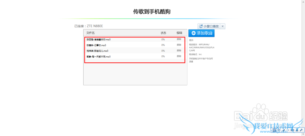Click the IME user account icon
The width and height of the screenshot is (305, 136).
click(x=297, y=130)
